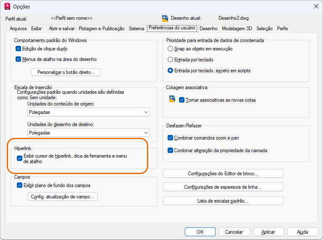Click Personalizar o botão direito button
Image resolution: width=323 pixels, height=240 pixels.
pyautogui.click(x=66, y=72)
